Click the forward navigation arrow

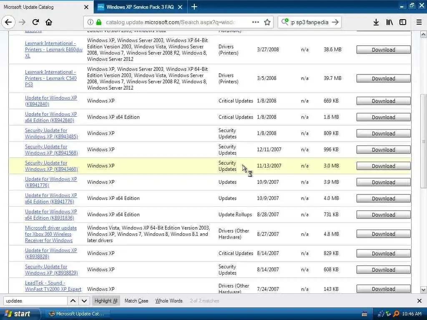pyautogui.click(x=22, y=22)
